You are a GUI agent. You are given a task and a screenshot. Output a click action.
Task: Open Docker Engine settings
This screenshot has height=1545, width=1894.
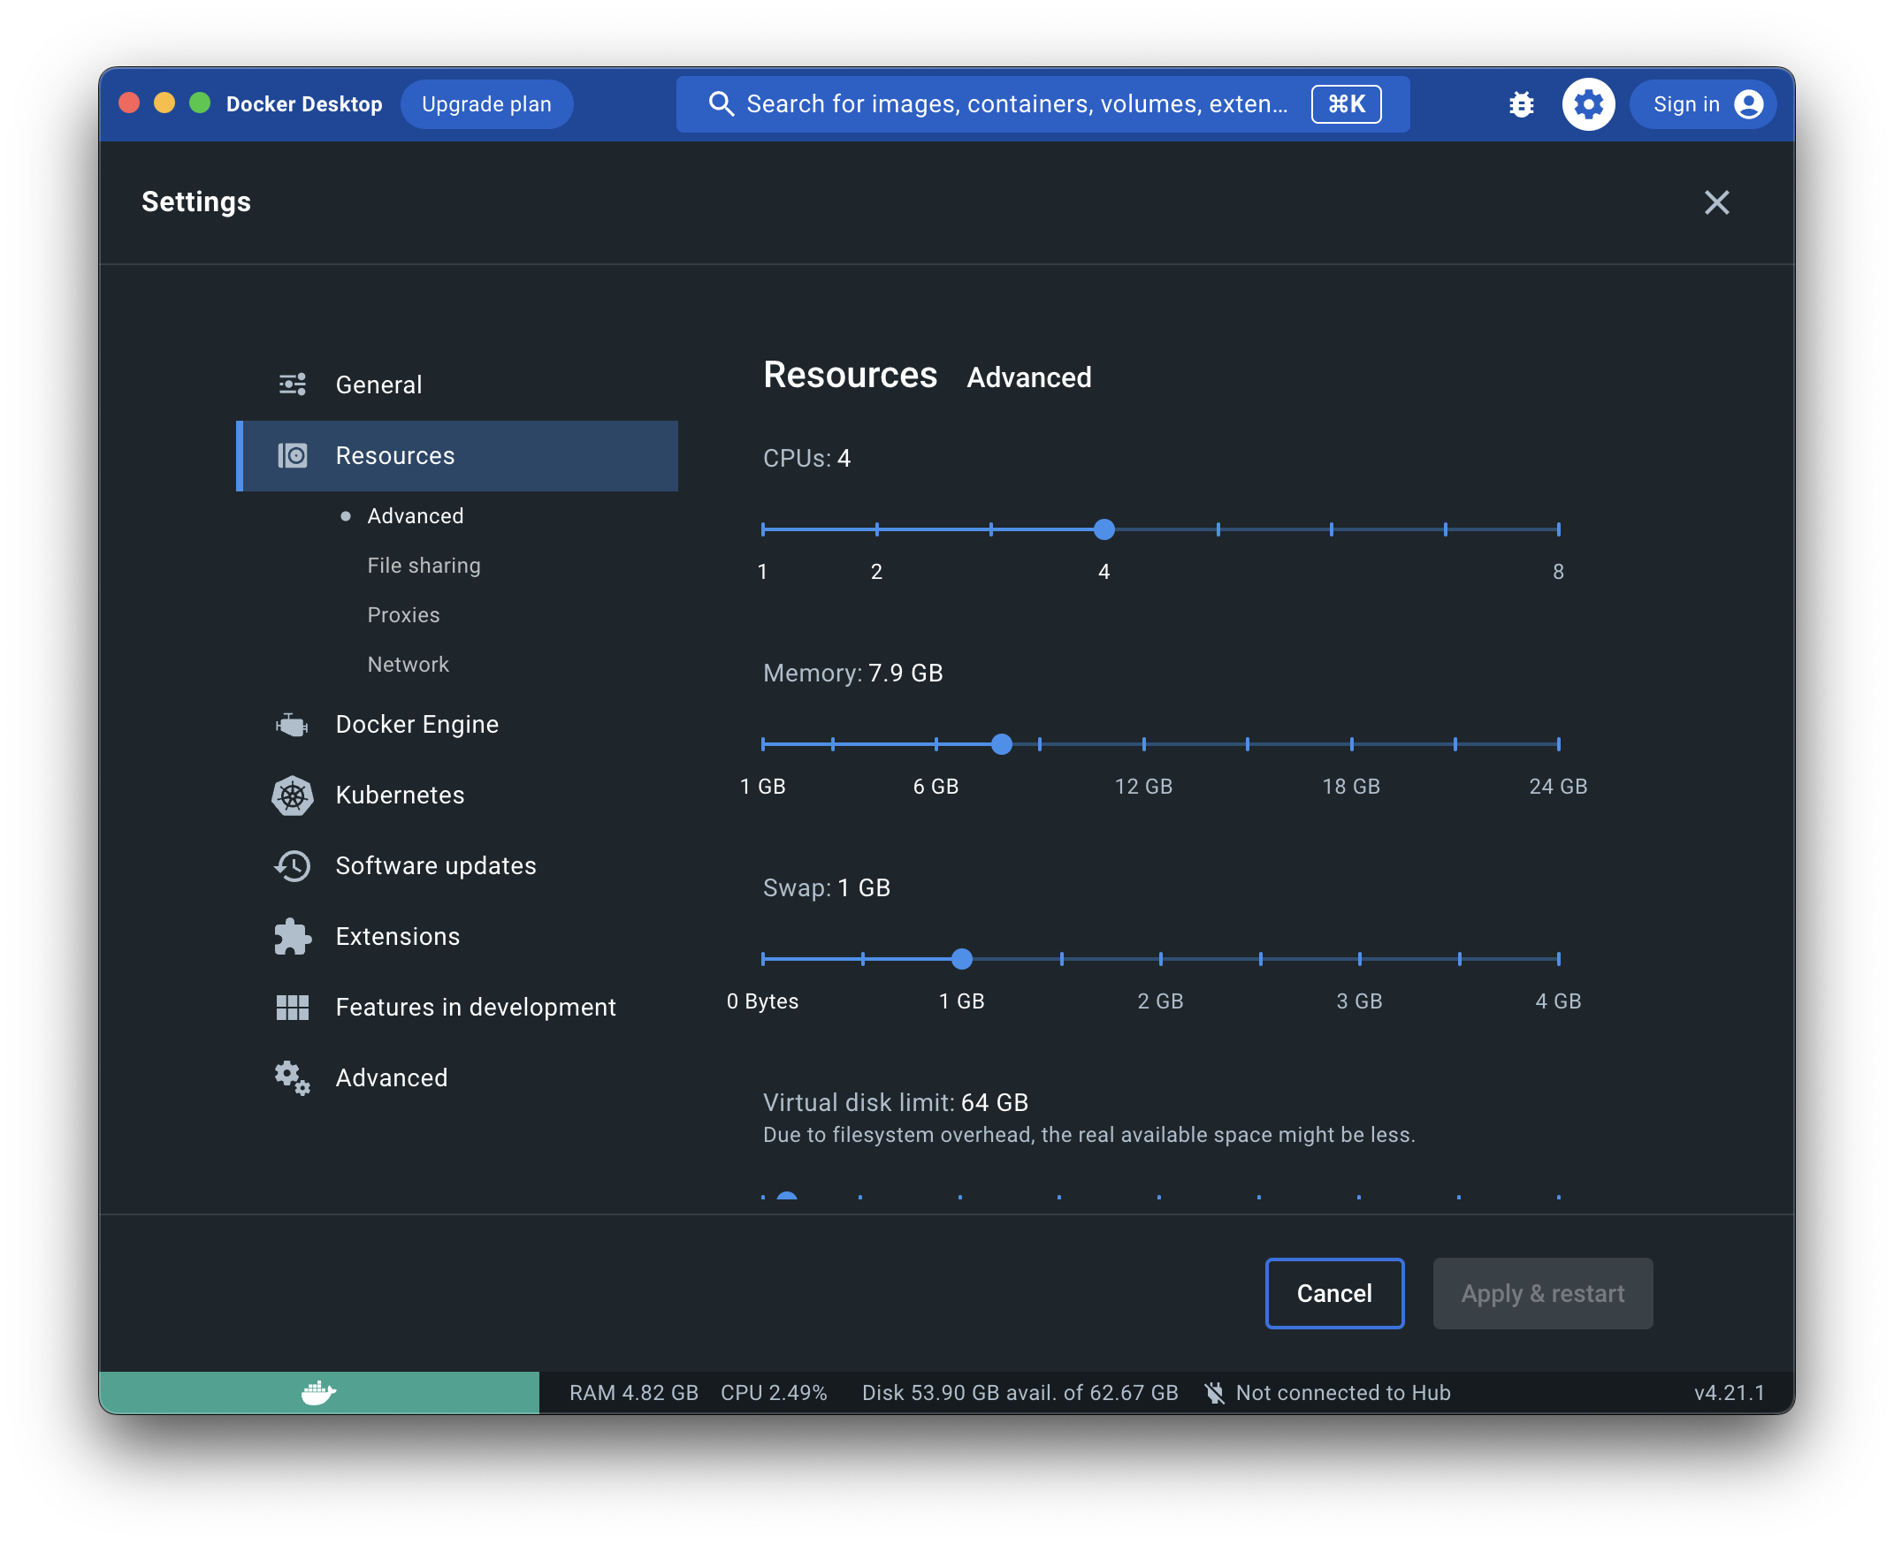[x=457, y=725]
